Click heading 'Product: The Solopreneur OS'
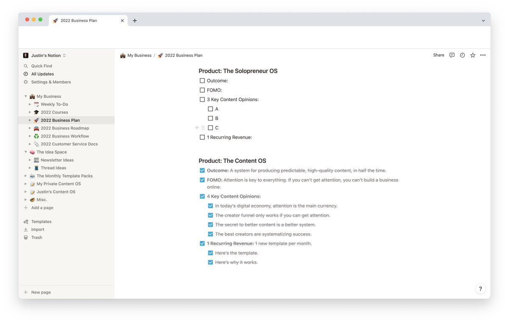Image resolution: width=509 pixels, height=323 pixels. click(238, 71)
